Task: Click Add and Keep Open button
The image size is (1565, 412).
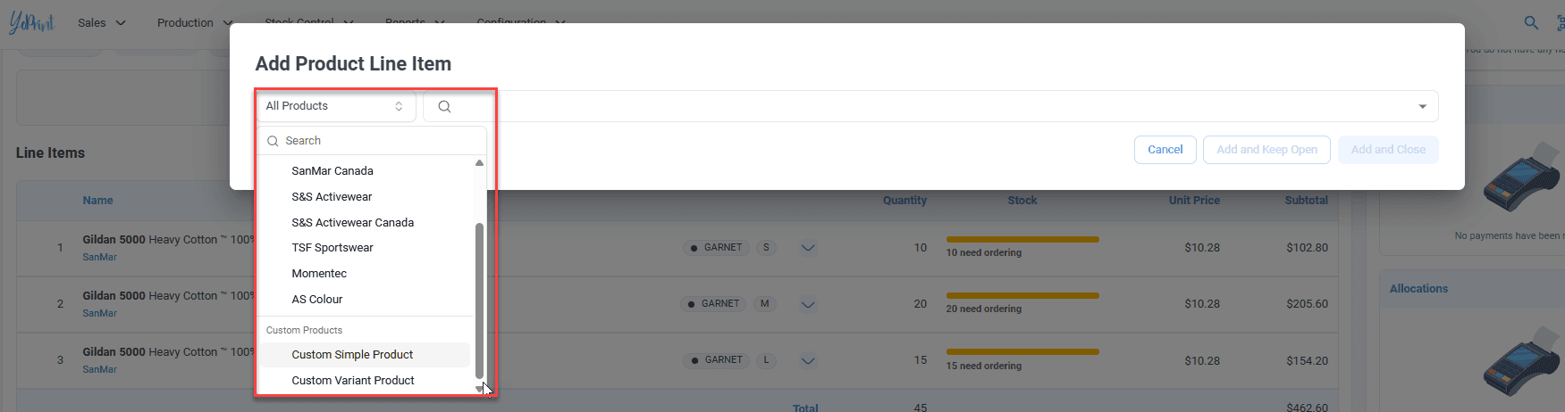Action: 1266,150
